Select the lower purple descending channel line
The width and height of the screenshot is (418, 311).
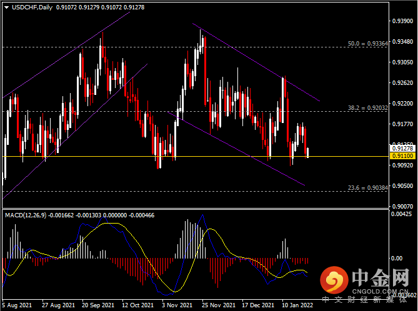click(x=236, y=149)
